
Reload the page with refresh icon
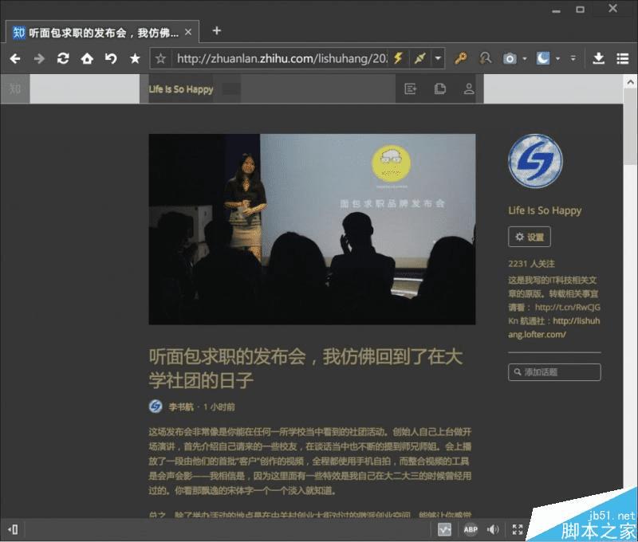point(63,58)
